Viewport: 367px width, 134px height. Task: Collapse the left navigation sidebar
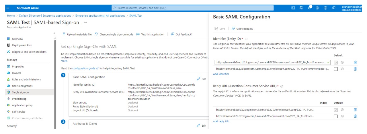pyautogui.click(x=54, y=33)
